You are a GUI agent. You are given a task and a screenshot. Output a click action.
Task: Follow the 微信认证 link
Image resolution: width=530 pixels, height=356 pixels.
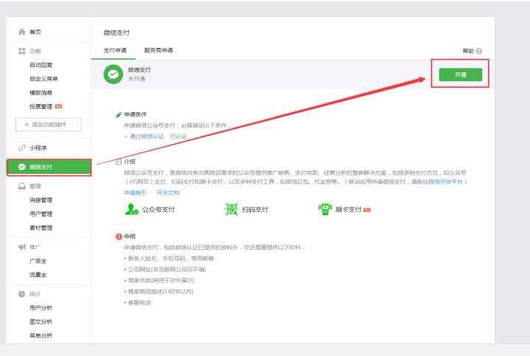[x=153, y=136]
